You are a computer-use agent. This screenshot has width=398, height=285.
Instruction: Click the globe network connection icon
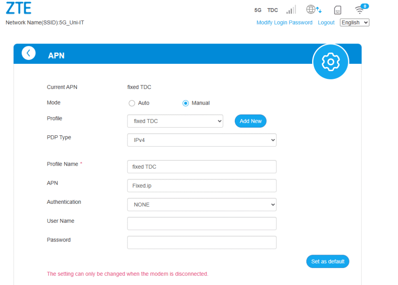pos(314,9)
